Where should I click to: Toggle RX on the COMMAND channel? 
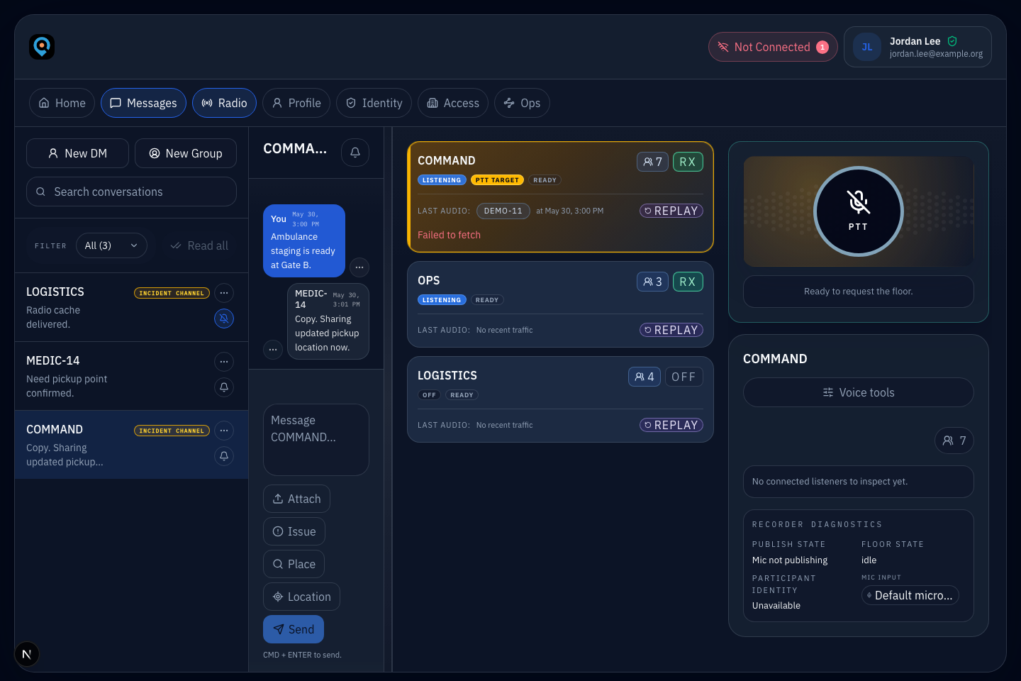[688, 162]
